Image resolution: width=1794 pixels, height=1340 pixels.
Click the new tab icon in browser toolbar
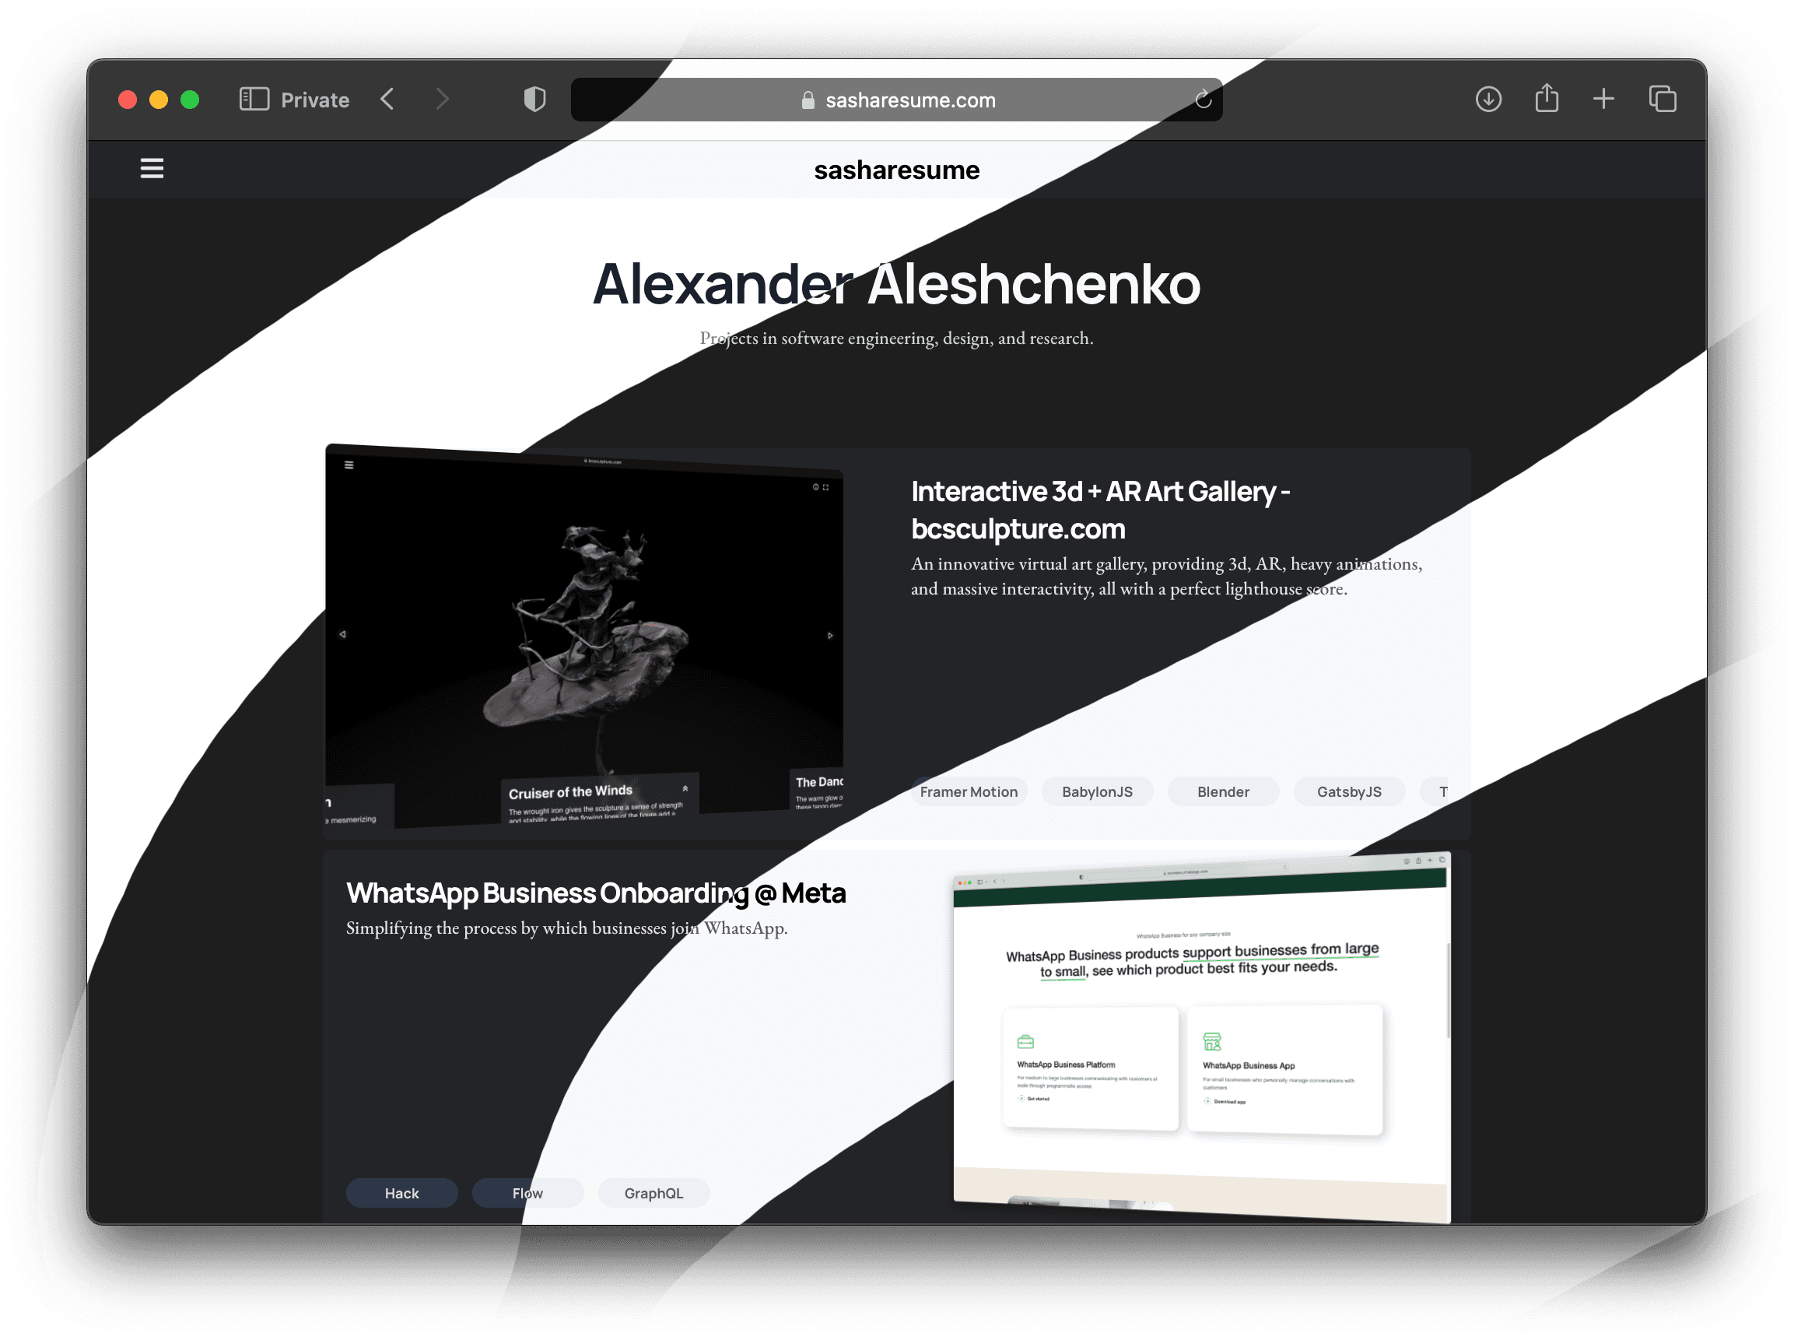[x=1601, y=99]
